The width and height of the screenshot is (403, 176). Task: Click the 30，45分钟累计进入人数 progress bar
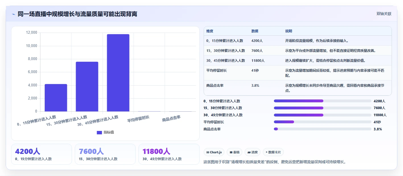click(323, 115)
